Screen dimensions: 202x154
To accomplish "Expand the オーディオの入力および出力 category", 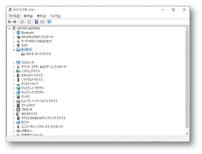I will coord(14,42).
